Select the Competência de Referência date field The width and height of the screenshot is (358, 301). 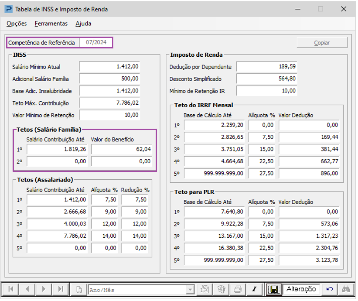(96, 42)
